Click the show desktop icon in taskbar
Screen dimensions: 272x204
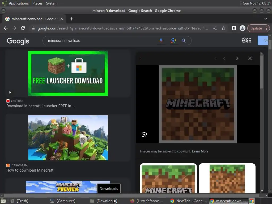coord(3,201)
